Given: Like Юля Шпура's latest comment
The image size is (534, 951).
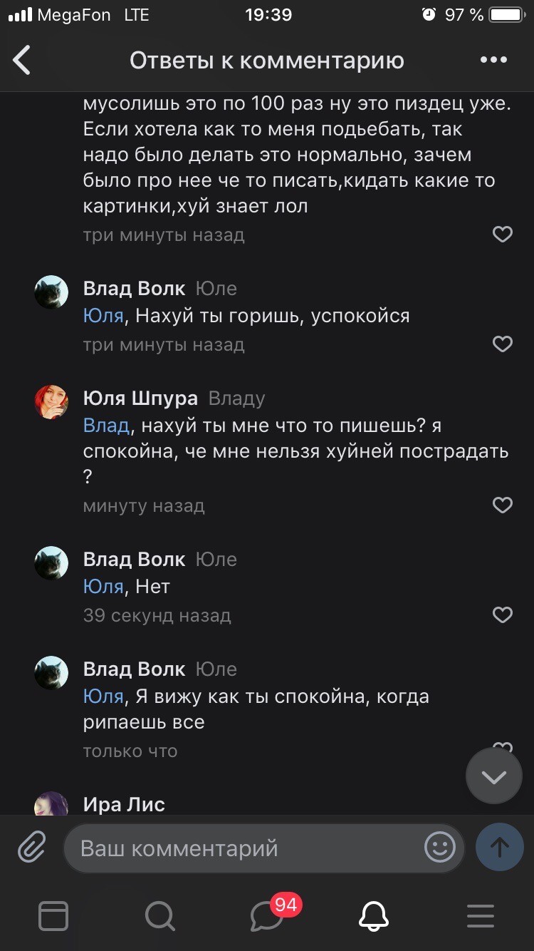Looking at the screenshot, I should 503,505.
